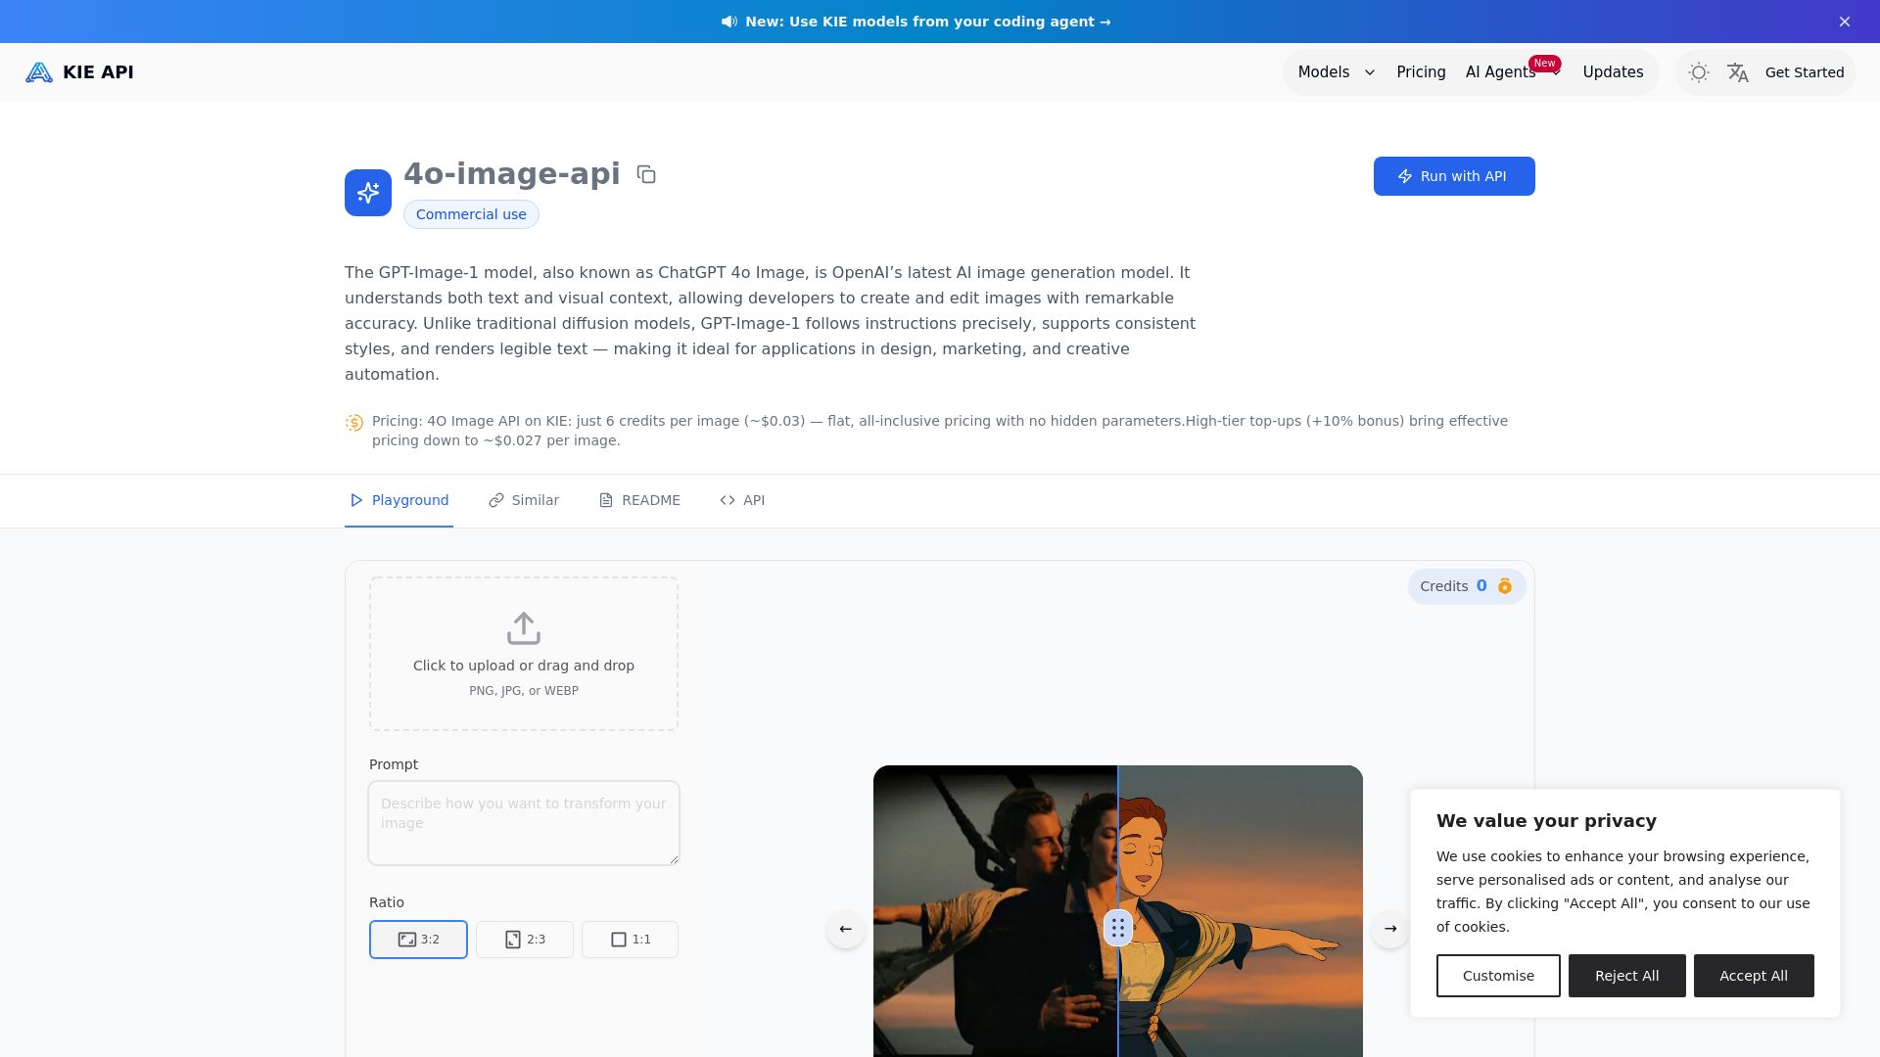This screenshot has height=1057, width=1880.
Task: Click the Titanic example comparison image
Action: tap(1117, 910)
